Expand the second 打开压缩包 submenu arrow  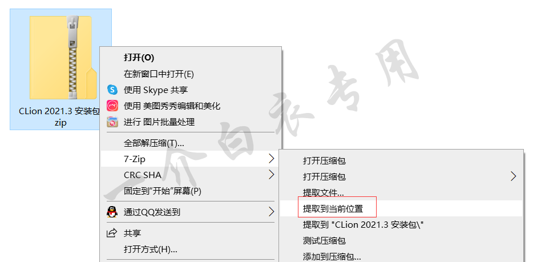pos(514,176)
